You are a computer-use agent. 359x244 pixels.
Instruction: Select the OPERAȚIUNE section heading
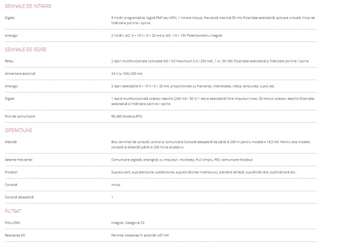[18, 130]
